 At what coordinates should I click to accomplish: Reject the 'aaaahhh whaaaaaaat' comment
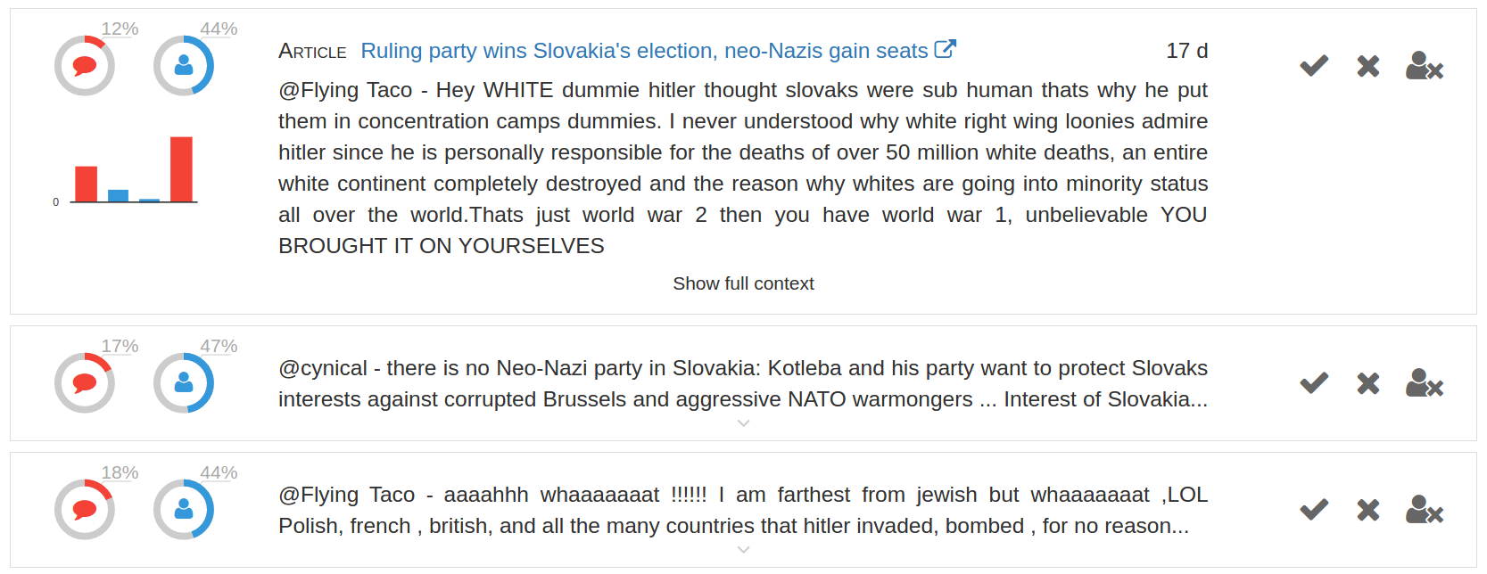(x=1367, y=510)
